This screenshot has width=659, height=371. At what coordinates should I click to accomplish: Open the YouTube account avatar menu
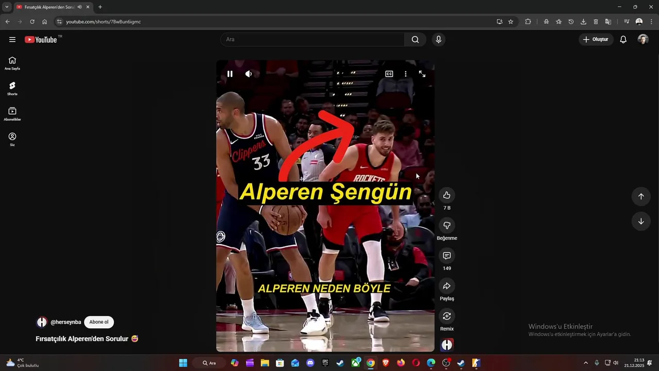(x=643, y=40)
